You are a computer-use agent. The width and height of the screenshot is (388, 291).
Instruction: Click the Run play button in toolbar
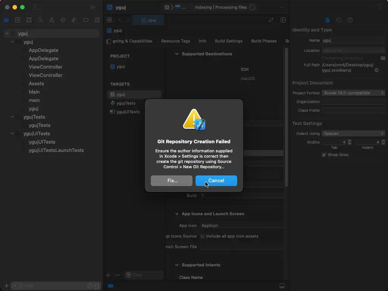coord(93,7)
